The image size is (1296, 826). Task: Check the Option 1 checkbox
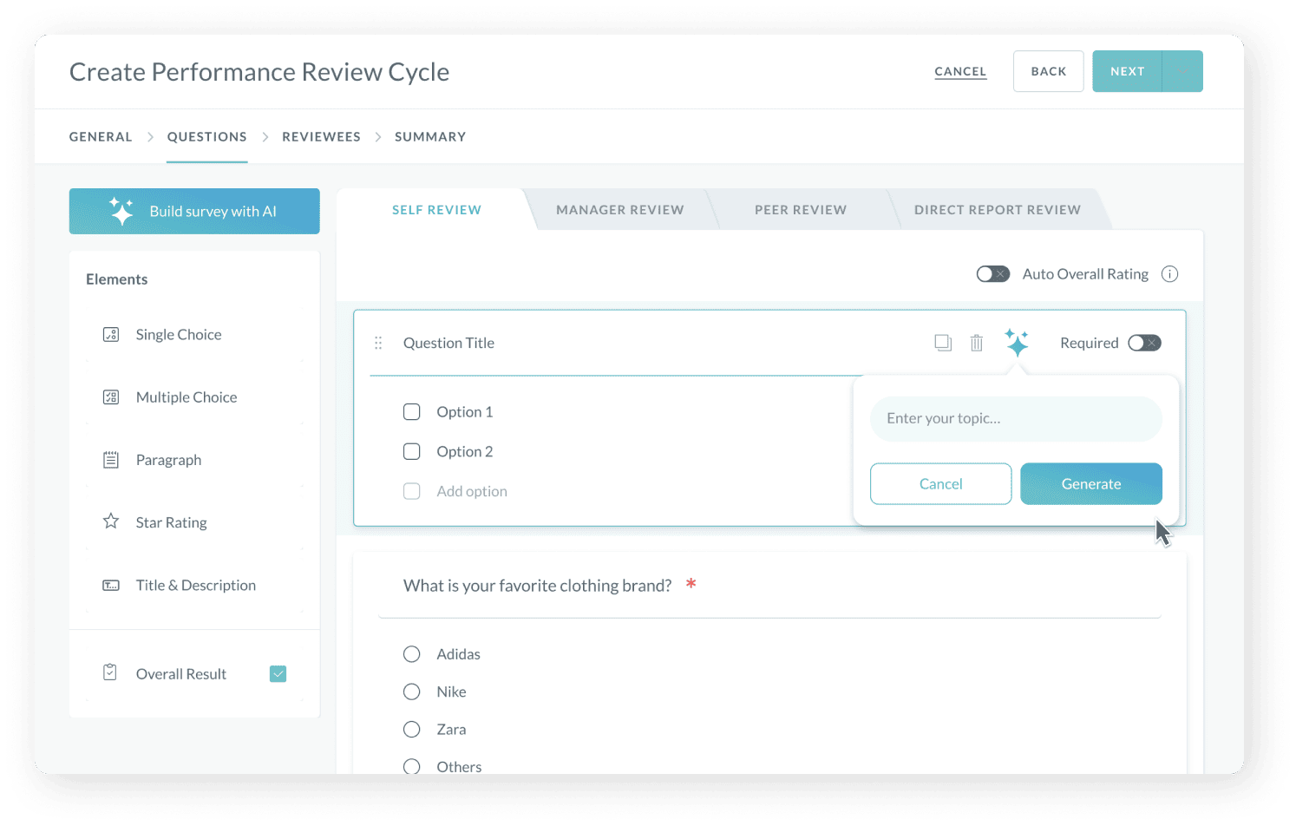412,412
